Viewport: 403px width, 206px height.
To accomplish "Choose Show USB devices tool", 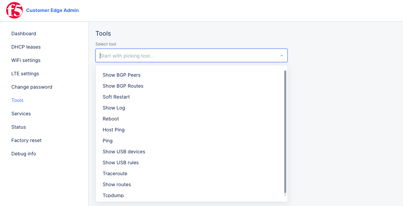I will click(124, 152).
